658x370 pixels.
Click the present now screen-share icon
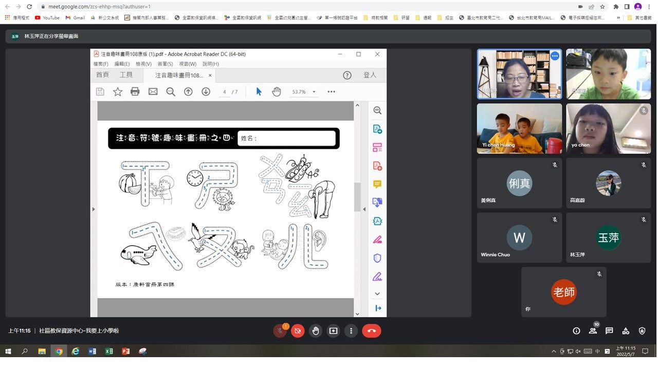coord(333,331)
